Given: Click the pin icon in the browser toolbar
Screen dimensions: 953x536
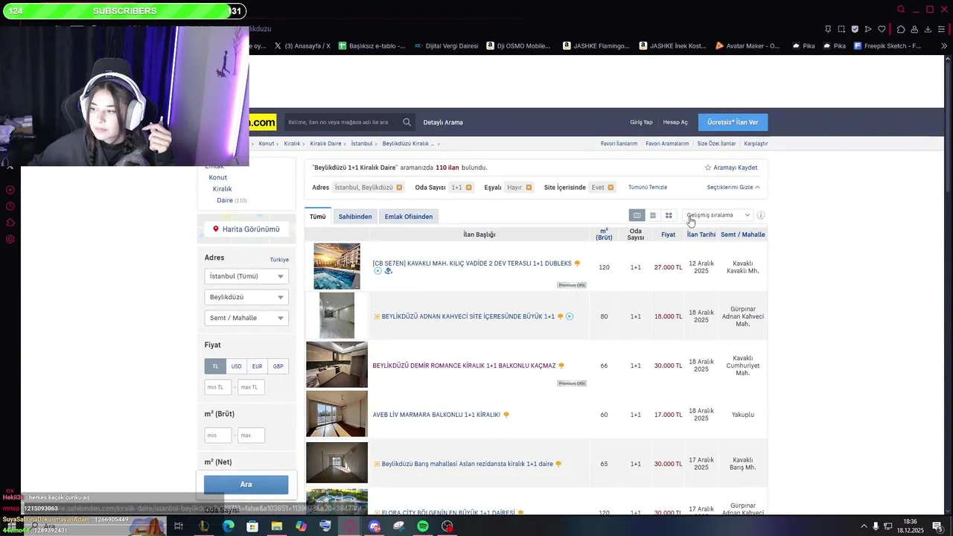Looking at the screenshot, I should click(828, 29).
